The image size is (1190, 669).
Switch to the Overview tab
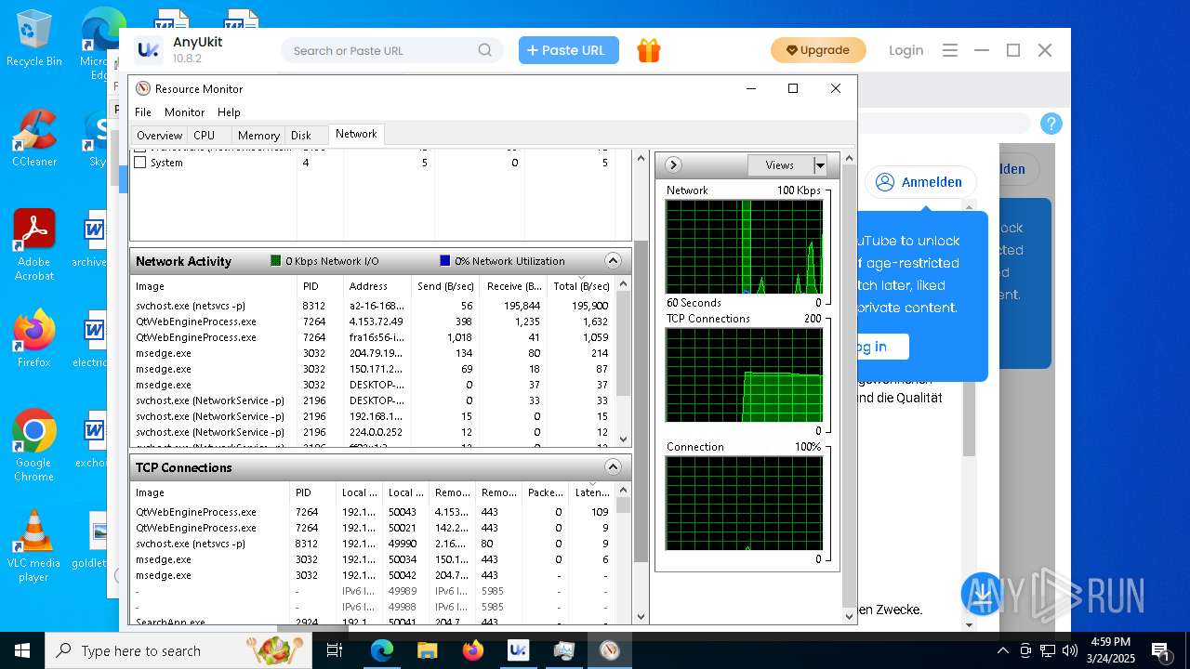(159, 135)
